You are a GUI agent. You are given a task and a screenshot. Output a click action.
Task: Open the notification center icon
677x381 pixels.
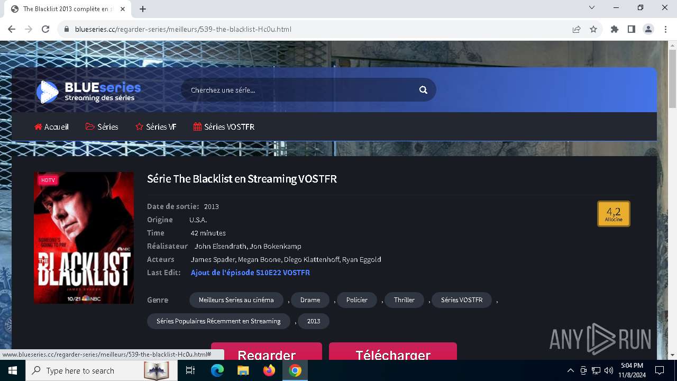pos(660,370)
